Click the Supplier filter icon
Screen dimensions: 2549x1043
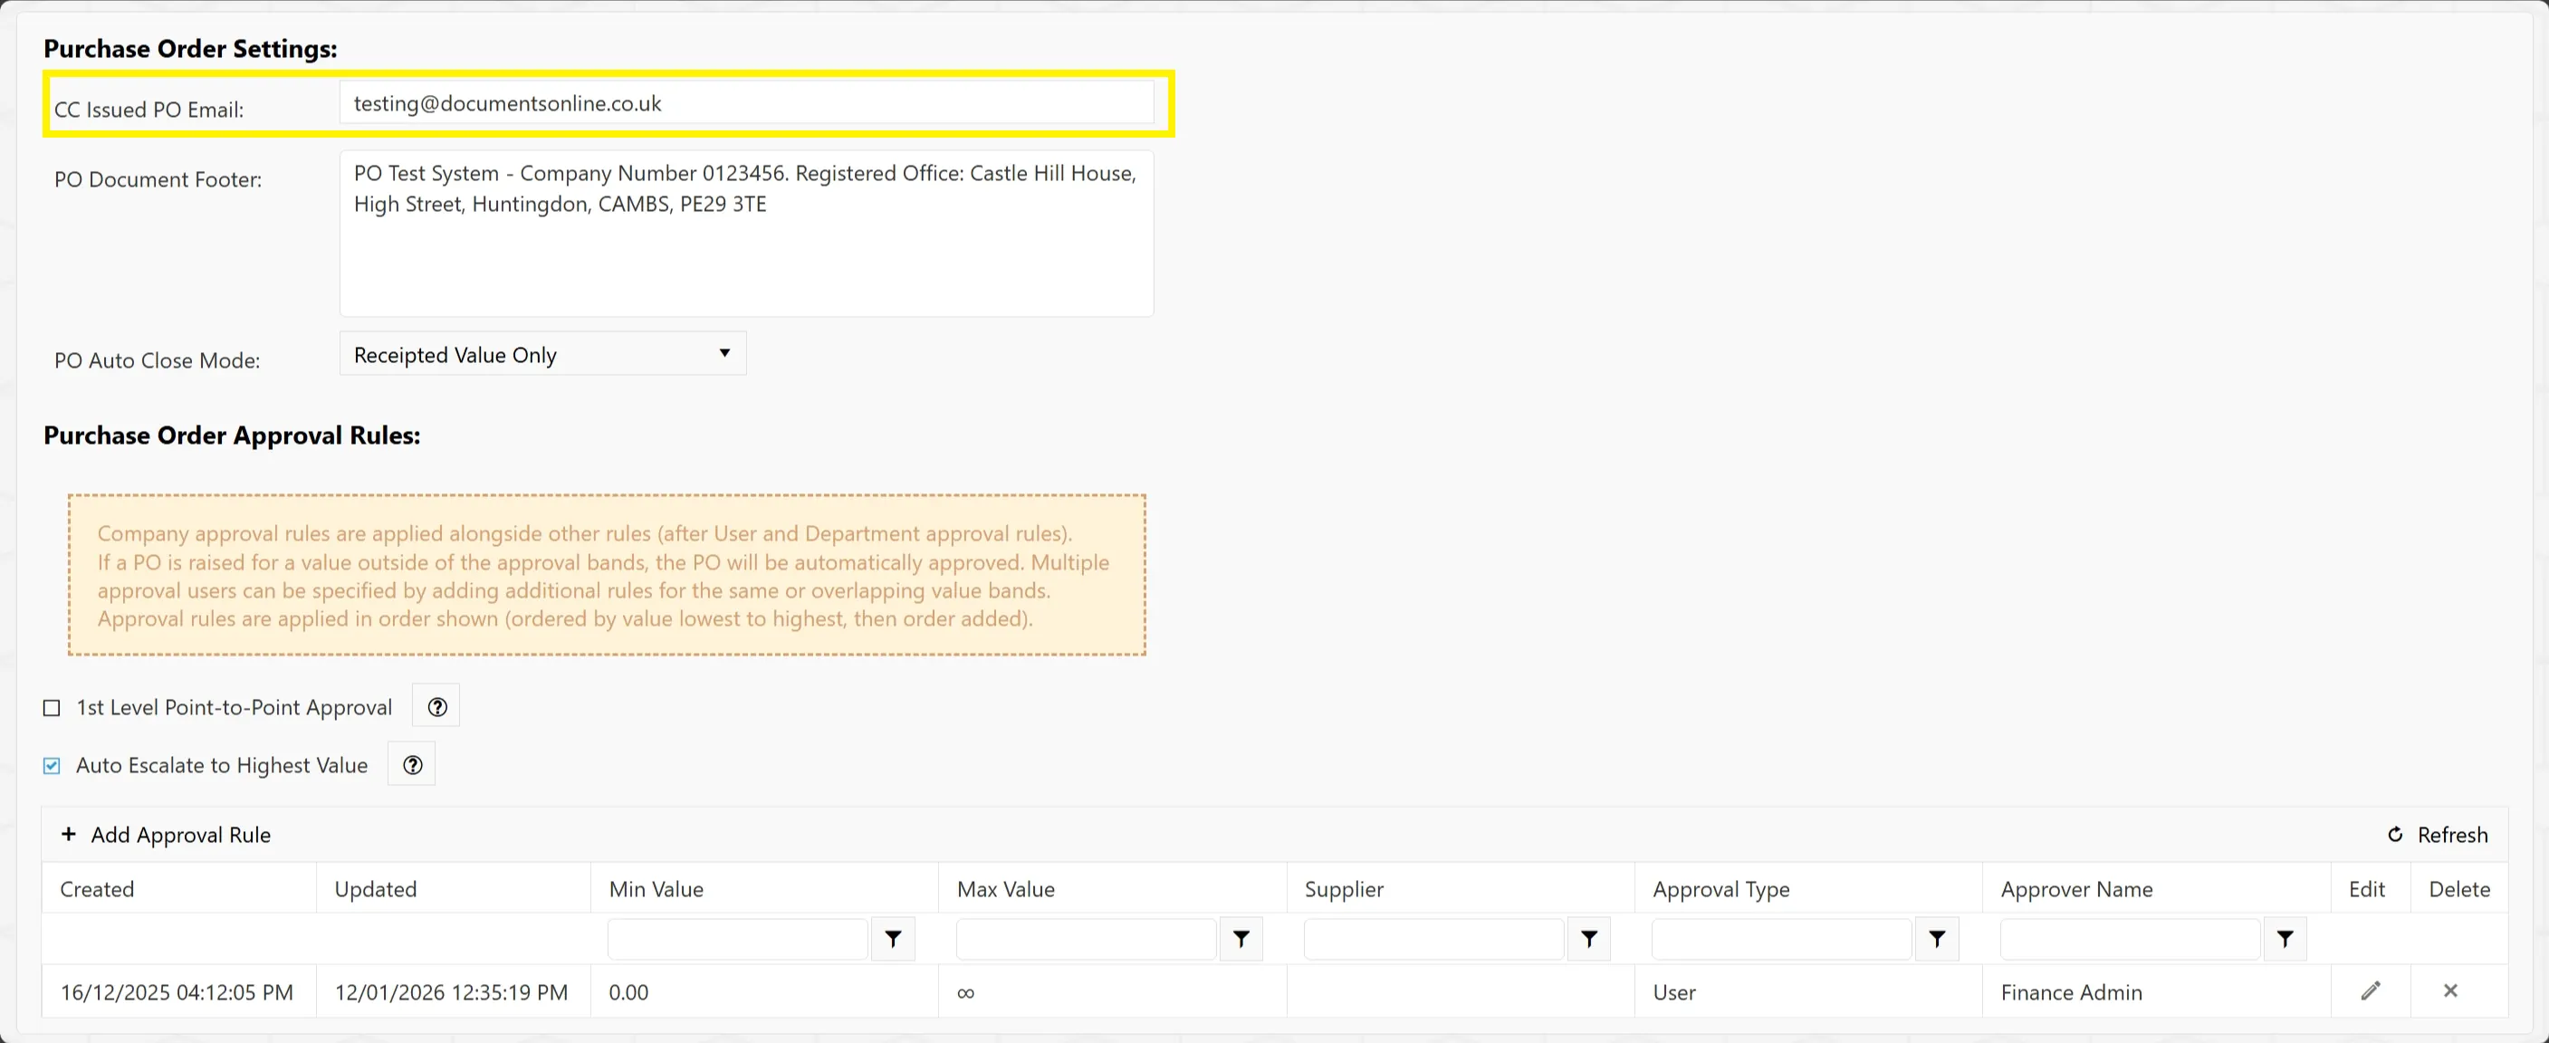point(1589,939)
